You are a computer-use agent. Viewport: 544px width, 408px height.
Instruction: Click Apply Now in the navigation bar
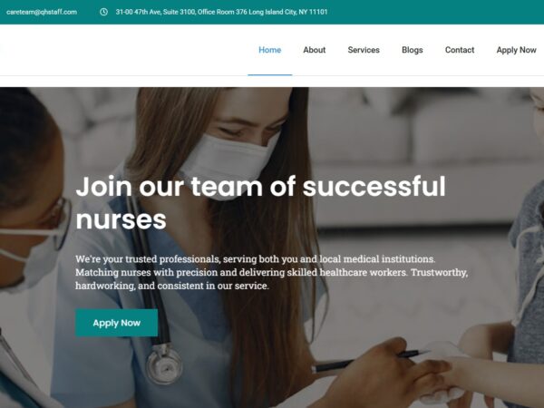point(516,50)
